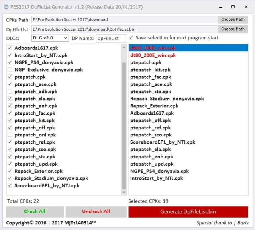Toggle NGPE_PS4_donyavia.cpk checkbox in left list
The height and width of the screenshot is (230, 255).
coord(10,62)
